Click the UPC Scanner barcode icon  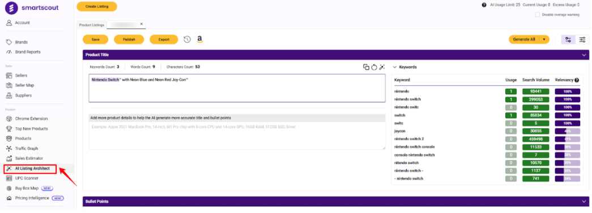coord(10,178)
